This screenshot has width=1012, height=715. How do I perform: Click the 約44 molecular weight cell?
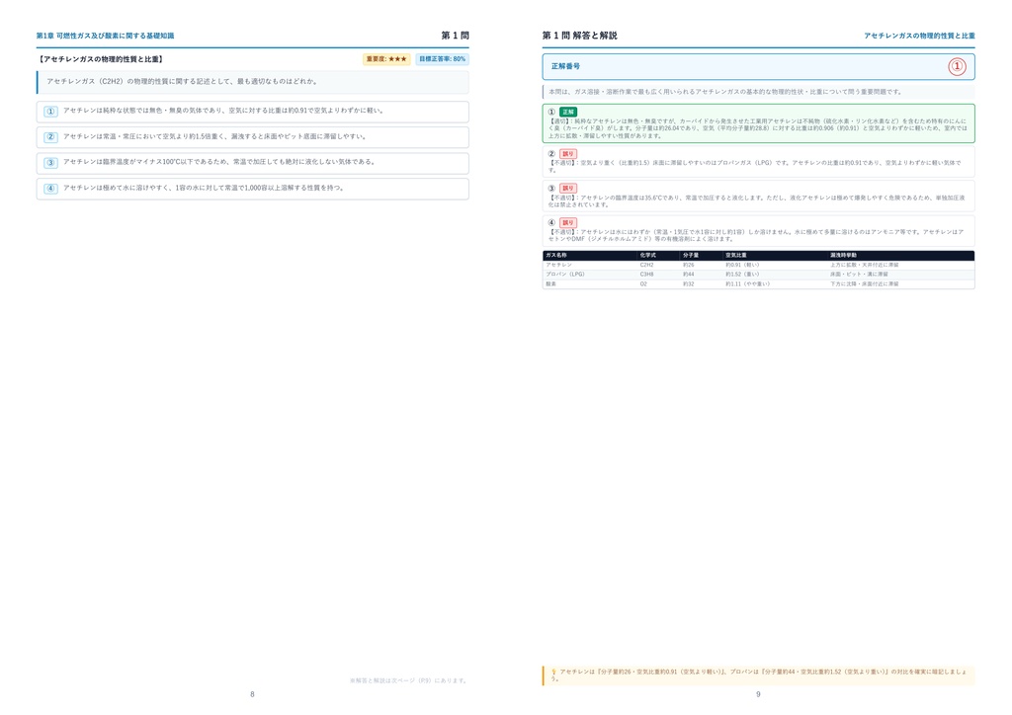point(689,275)
